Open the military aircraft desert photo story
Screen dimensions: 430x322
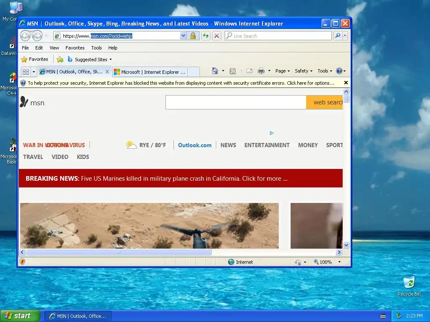pyautogui.click(x=149, y=226)
